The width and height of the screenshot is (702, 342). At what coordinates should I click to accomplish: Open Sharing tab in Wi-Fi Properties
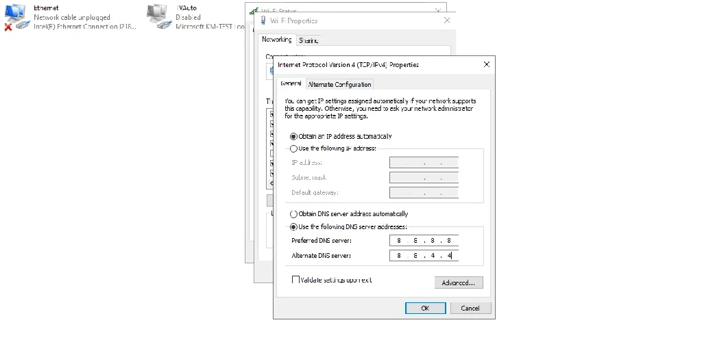pyautogui.click(x=308, y=40)
